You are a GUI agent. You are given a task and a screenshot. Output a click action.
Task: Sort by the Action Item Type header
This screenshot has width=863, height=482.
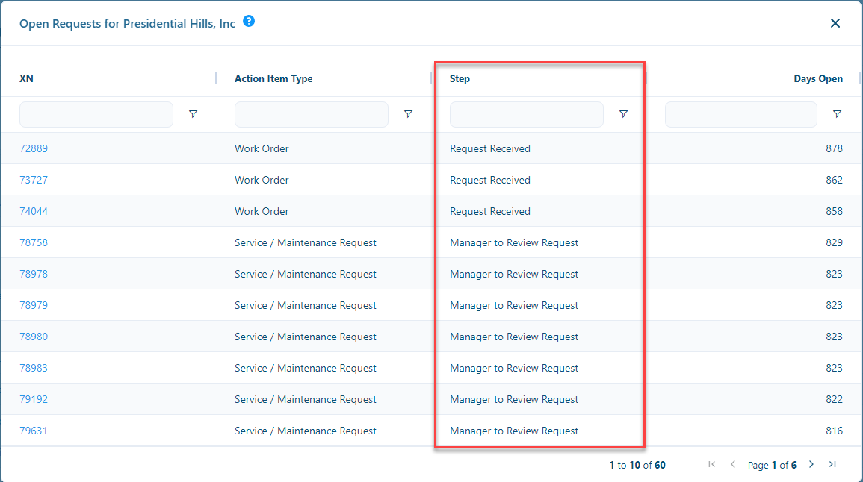tap(273, 78)
